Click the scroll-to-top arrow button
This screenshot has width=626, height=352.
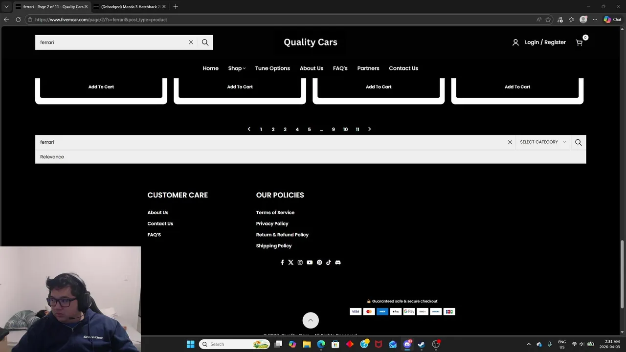pos(310,321)
